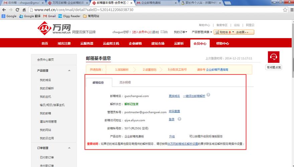Open 我的域名 in the sidebar

45,80
